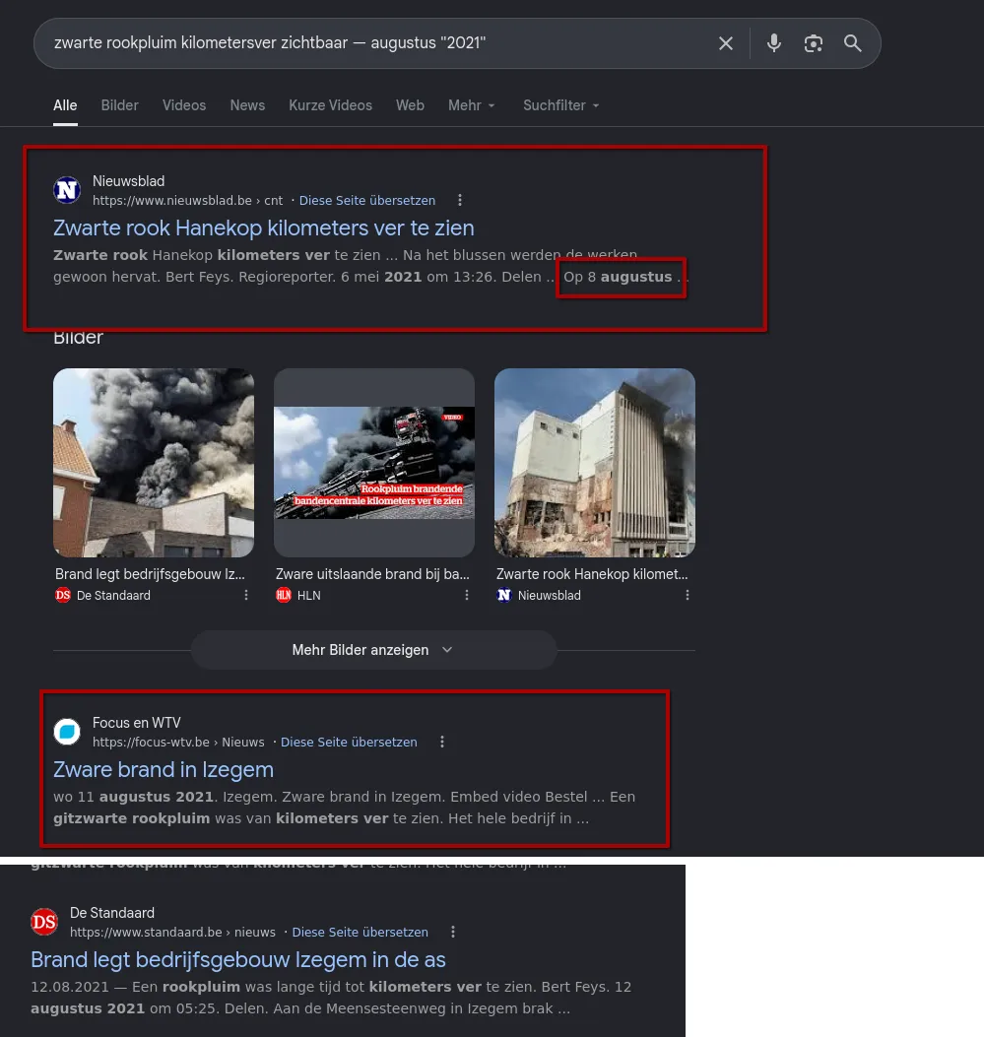
Task: Expand the Mehr dropdown
Action: coord(472,105)
